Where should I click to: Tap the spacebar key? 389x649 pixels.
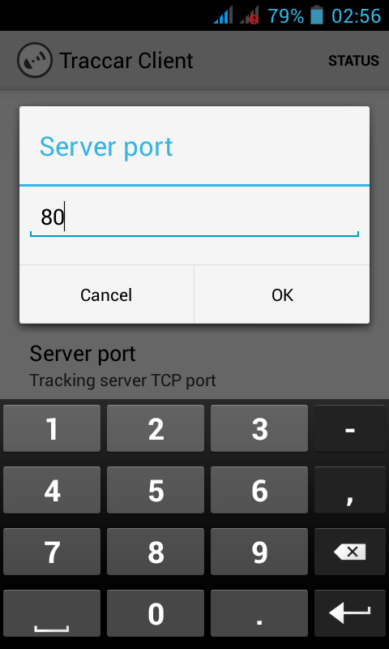pos(52,613)
